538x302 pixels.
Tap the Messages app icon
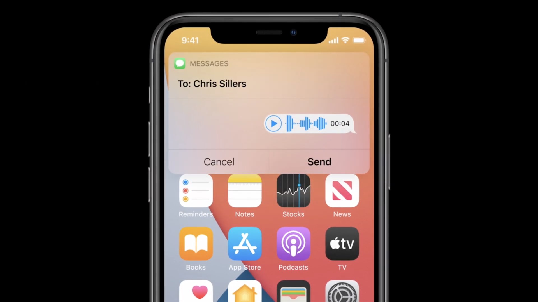[180, 63]
